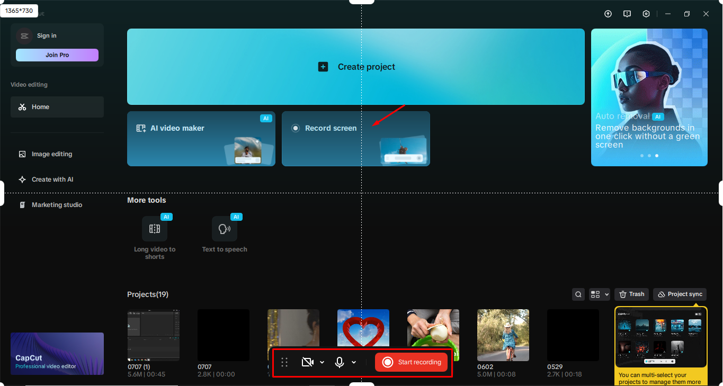This screenshot has width=723, height=386.
Task: Open Marketing studio in the sidebar
Action: [57, 205]
